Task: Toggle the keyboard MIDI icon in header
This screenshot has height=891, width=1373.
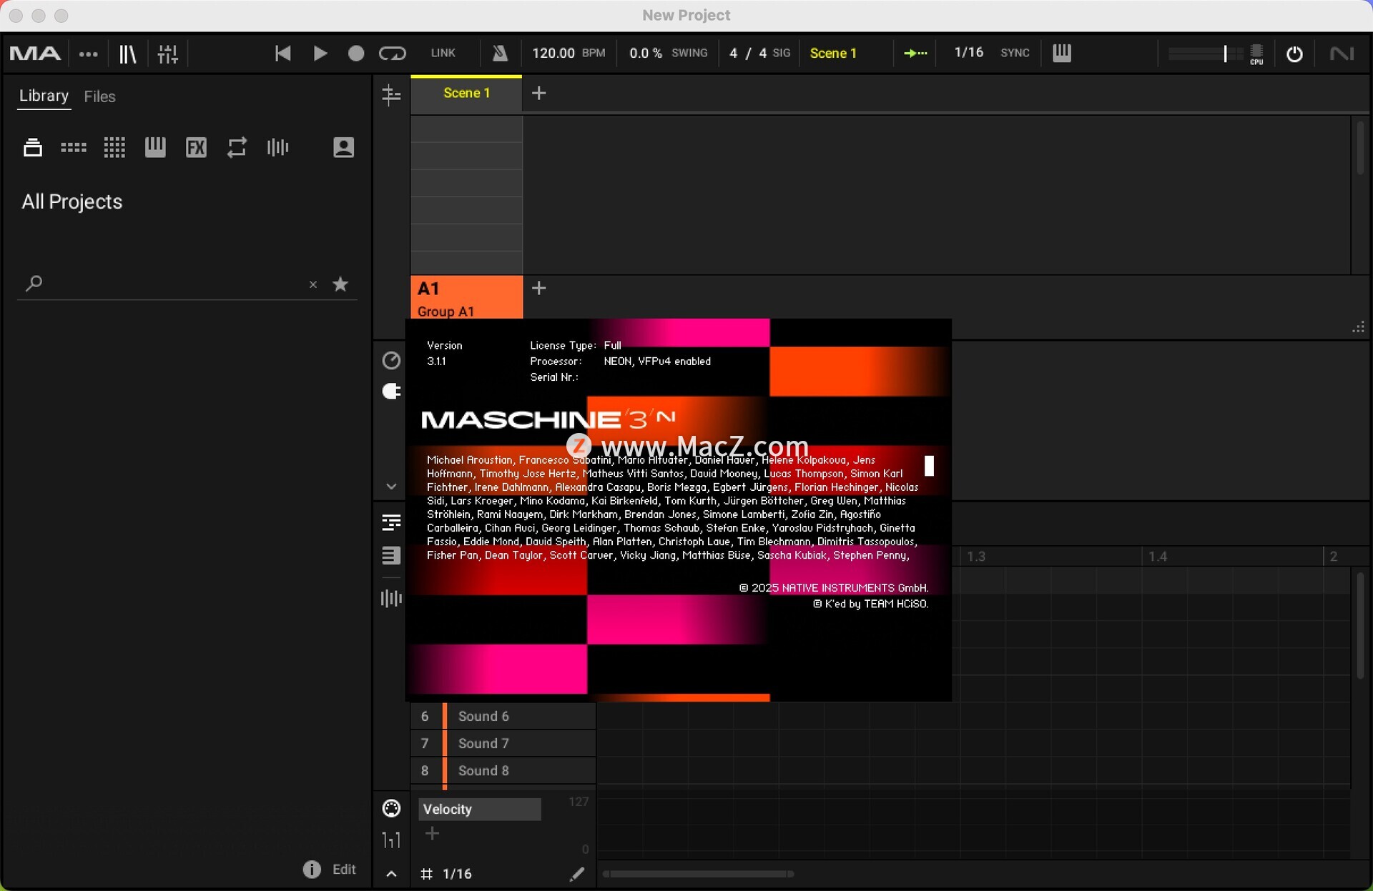Action: tap(1061, 53)
